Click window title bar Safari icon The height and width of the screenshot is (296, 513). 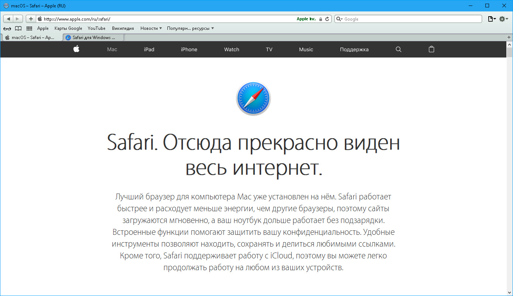(6, 6)
